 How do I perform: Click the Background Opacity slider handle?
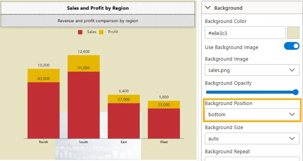(295, 92)
